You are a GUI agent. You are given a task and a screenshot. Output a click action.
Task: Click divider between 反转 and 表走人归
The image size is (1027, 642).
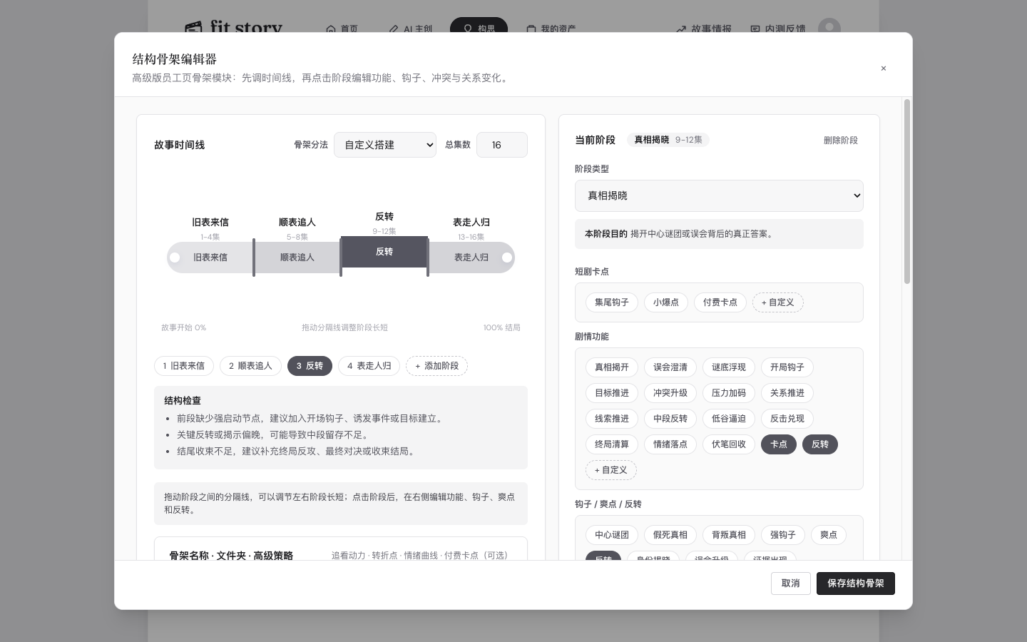[x=428, y=258]
